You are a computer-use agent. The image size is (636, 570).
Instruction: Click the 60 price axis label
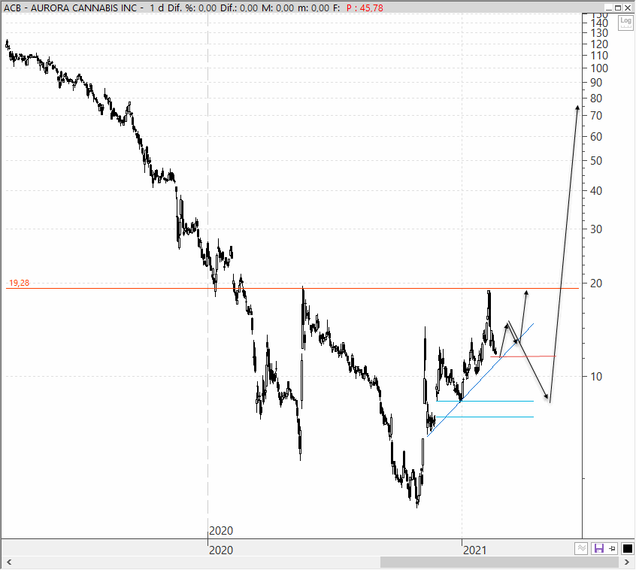point(596,137)
